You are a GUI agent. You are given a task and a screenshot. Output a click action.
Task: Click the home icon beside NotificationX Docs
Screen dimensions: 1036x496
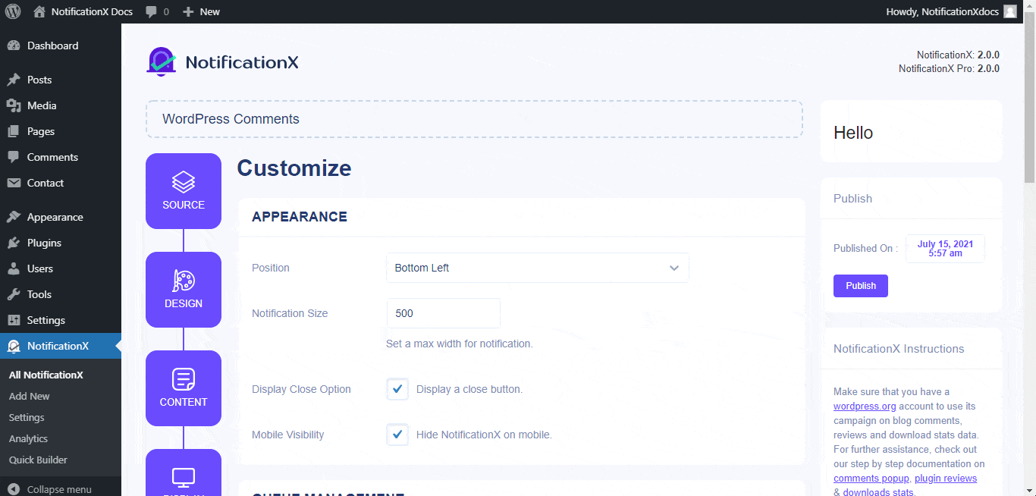[x=39, y=11]
